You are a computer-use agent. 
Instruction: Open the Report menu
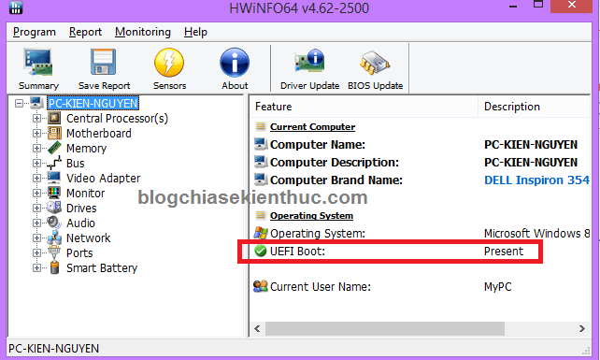85,32
